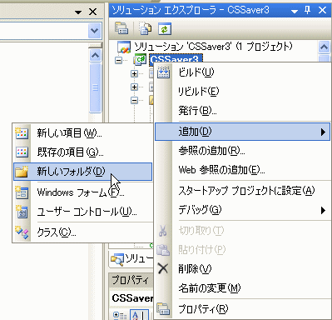Click the class icon beside クラス(C)

coord(22,232)
